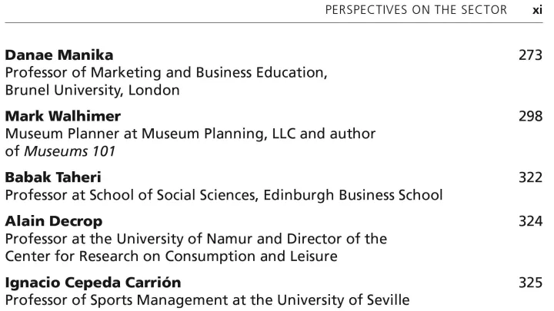The image size is (554, 311).
Task: Click "Professor of Marketing and Business Education" line
Action: coord(166,72)
